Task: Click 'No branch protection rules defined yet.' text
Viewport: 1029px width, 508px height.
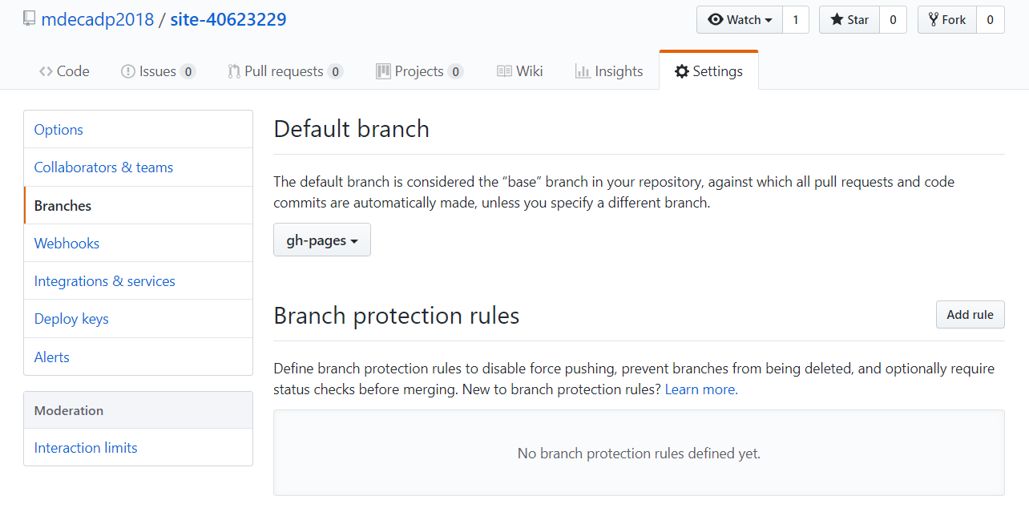Action: click(639, 454)
